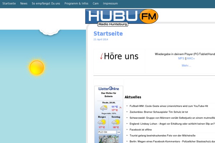215x143 pixels.
Task: Open the Schwarzwald Selbstjustiz news headline
Action: coord(172,118)
